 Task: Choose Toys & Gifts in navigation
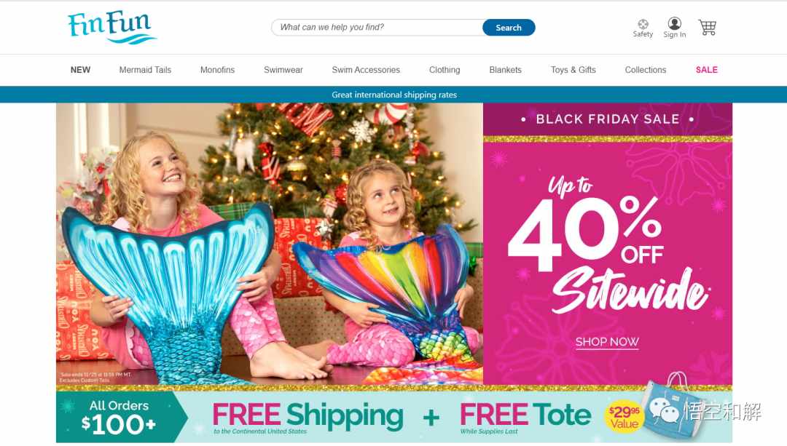(573, 70)
